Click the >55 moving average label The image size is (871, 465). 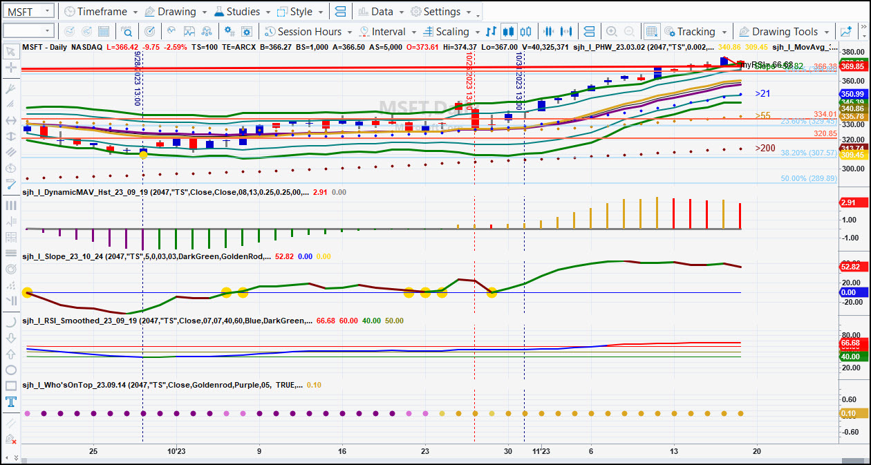pyautogui.click(x=762, y=115)
